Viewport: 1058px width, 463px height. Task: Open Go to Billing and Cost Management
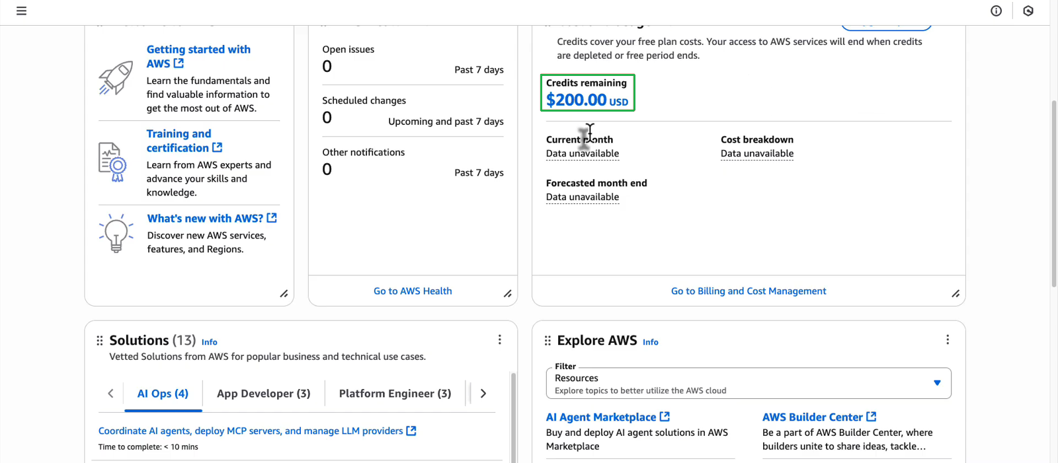(x=748, y=291)
